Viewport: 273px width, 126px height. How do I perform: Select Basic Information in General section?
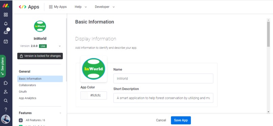point(40,79)
